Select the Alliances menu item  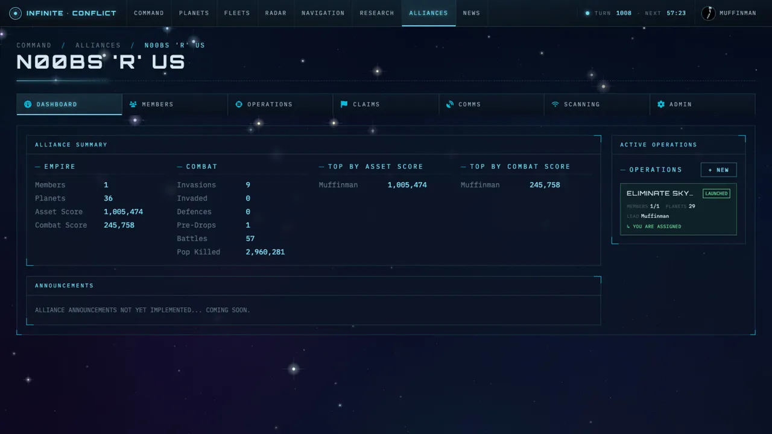click(x=429, y=13)
